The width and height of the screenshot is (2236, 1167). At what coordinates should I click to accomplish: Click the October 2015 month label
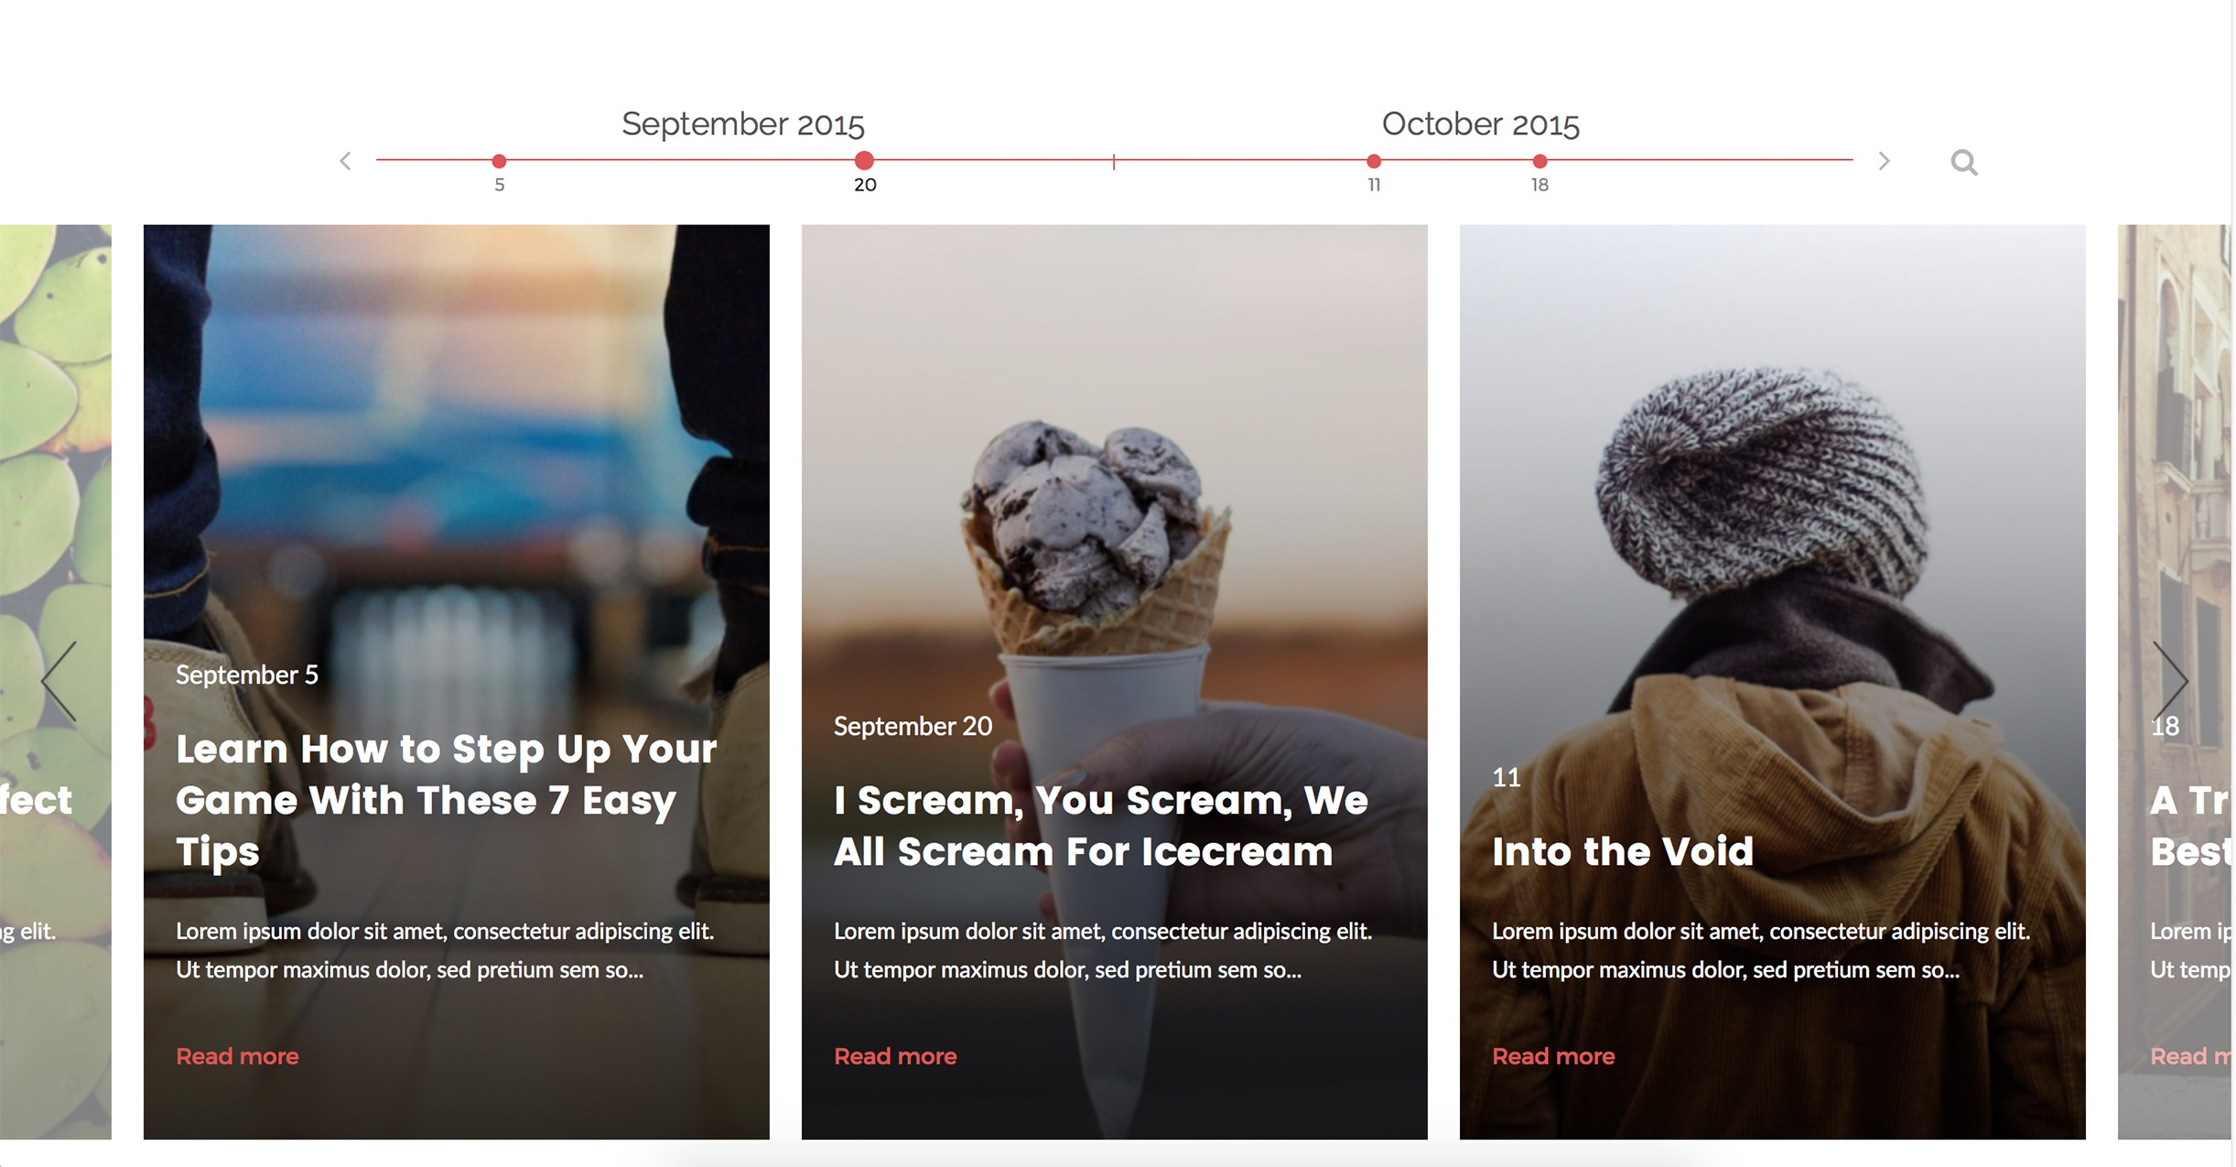tap(1481, 124)
